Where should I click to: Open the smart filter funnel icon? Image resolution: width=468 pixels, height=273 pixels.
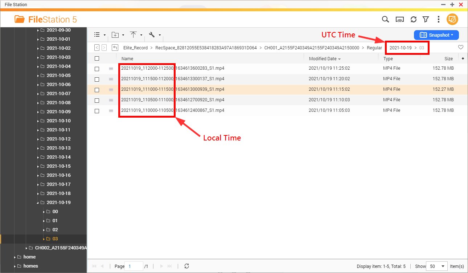click(426, 19)
